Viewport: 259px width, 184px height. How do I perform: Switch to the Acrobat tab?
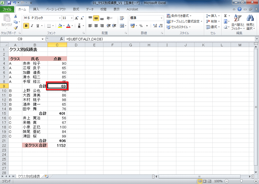tap(132, 9)
